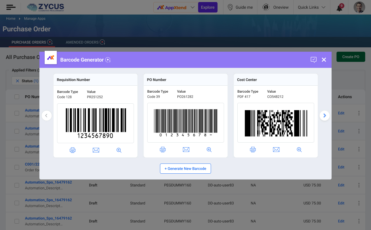The height and width of the screenshot is (230, 371).
Task: Open the notifications bell icon
Action: 339,8
